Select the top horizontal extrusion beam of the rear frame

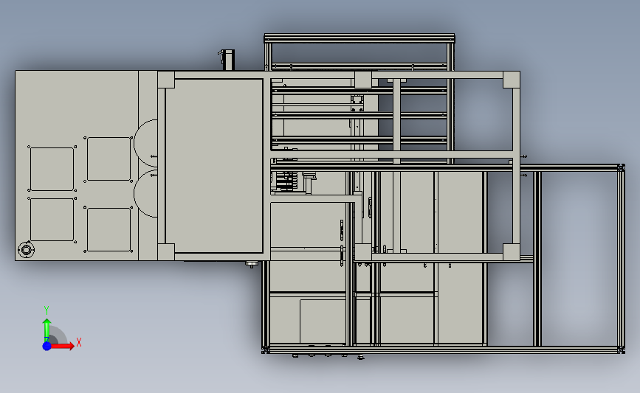pyautogui.click(x=359, y=38)
